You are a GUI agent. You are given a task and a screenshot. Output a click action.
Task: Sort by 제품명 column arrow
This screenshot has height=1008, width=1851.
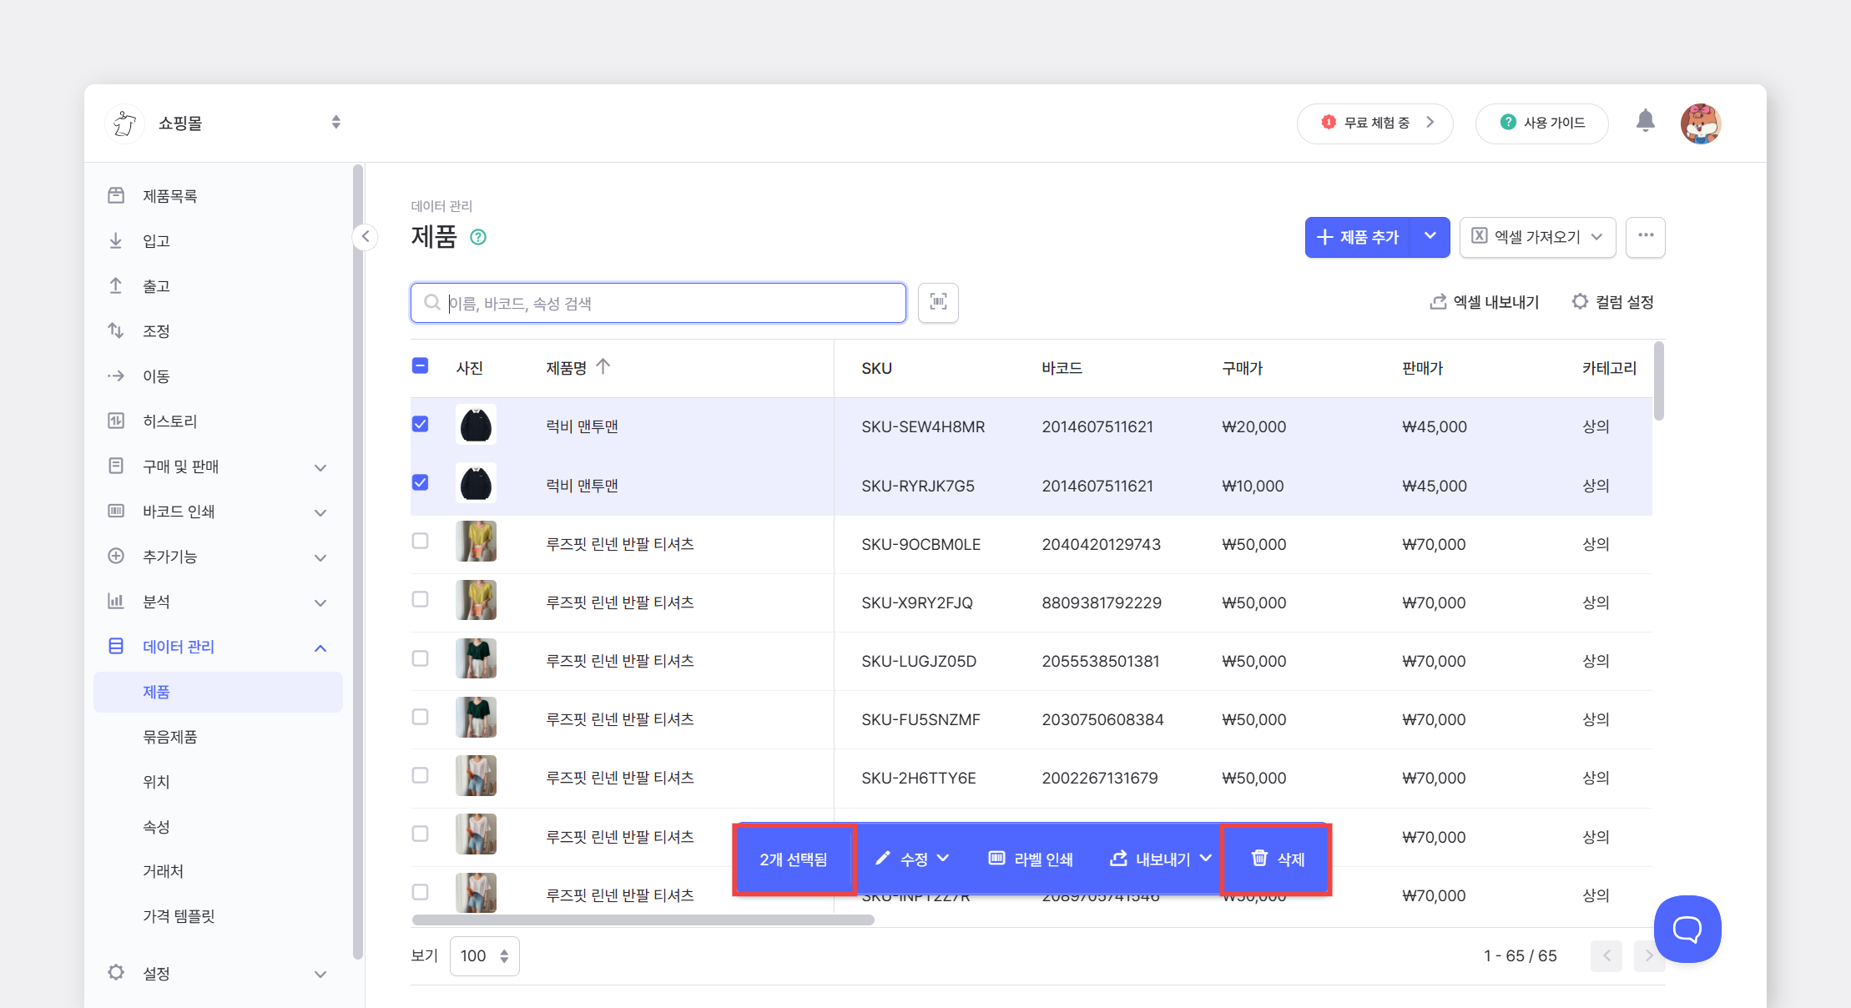click(x=603, y=366)
